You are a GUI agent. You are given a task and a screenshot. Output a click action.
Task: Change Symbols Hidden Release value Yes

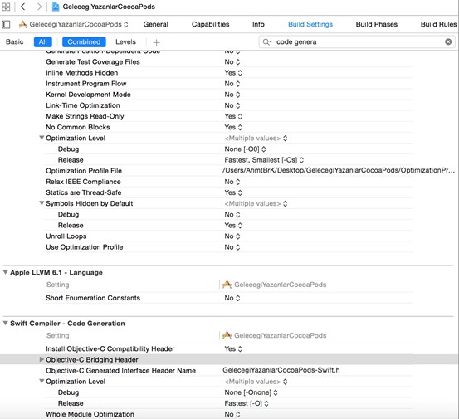click(233, 226)
